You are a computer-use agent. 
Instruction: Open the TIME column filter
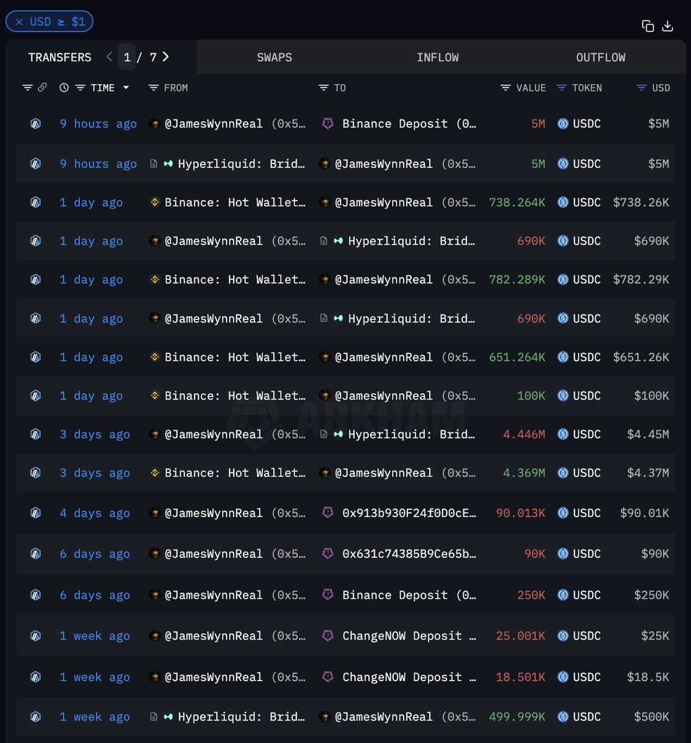coord(80,88)
